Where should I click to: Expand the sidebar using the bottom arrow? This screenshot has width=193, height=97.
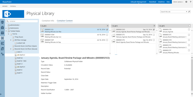coord(1,94)
